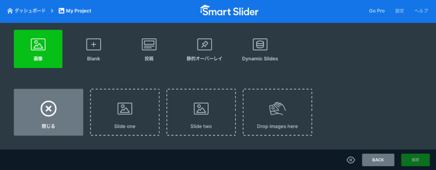Open Dynamic Slides database icon
Screen dimensions: 436x170
point(260,44)
